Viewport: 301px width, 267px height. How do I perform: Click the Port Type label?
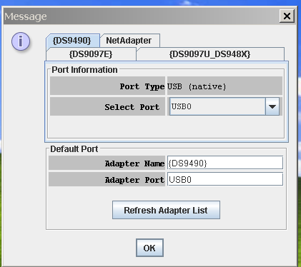tap(142, 86)
